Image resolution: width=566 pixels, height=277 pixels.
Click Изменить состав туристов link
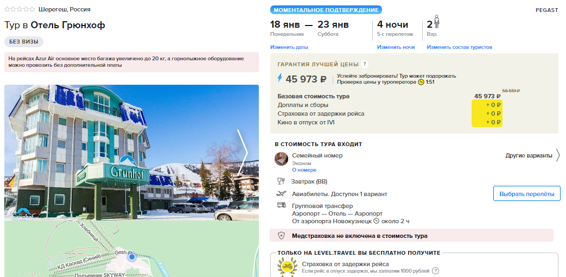(x=460, y=47)
